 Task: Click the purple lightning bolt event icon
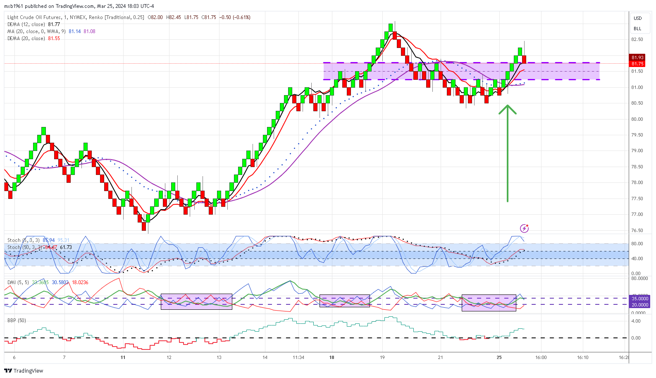click(524, 228)
